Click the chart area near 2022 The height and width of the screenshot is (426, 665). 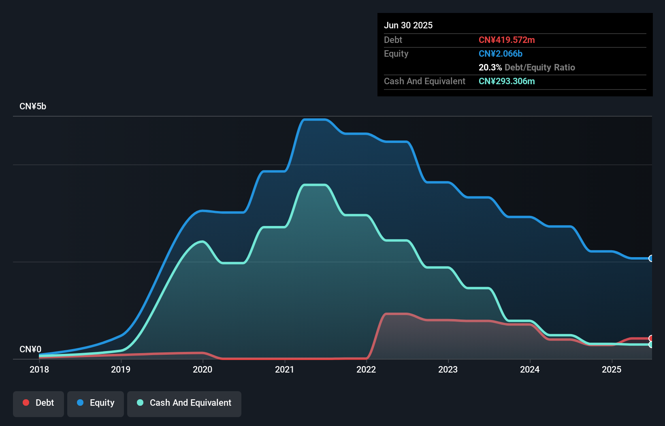(x=367, y=243)
